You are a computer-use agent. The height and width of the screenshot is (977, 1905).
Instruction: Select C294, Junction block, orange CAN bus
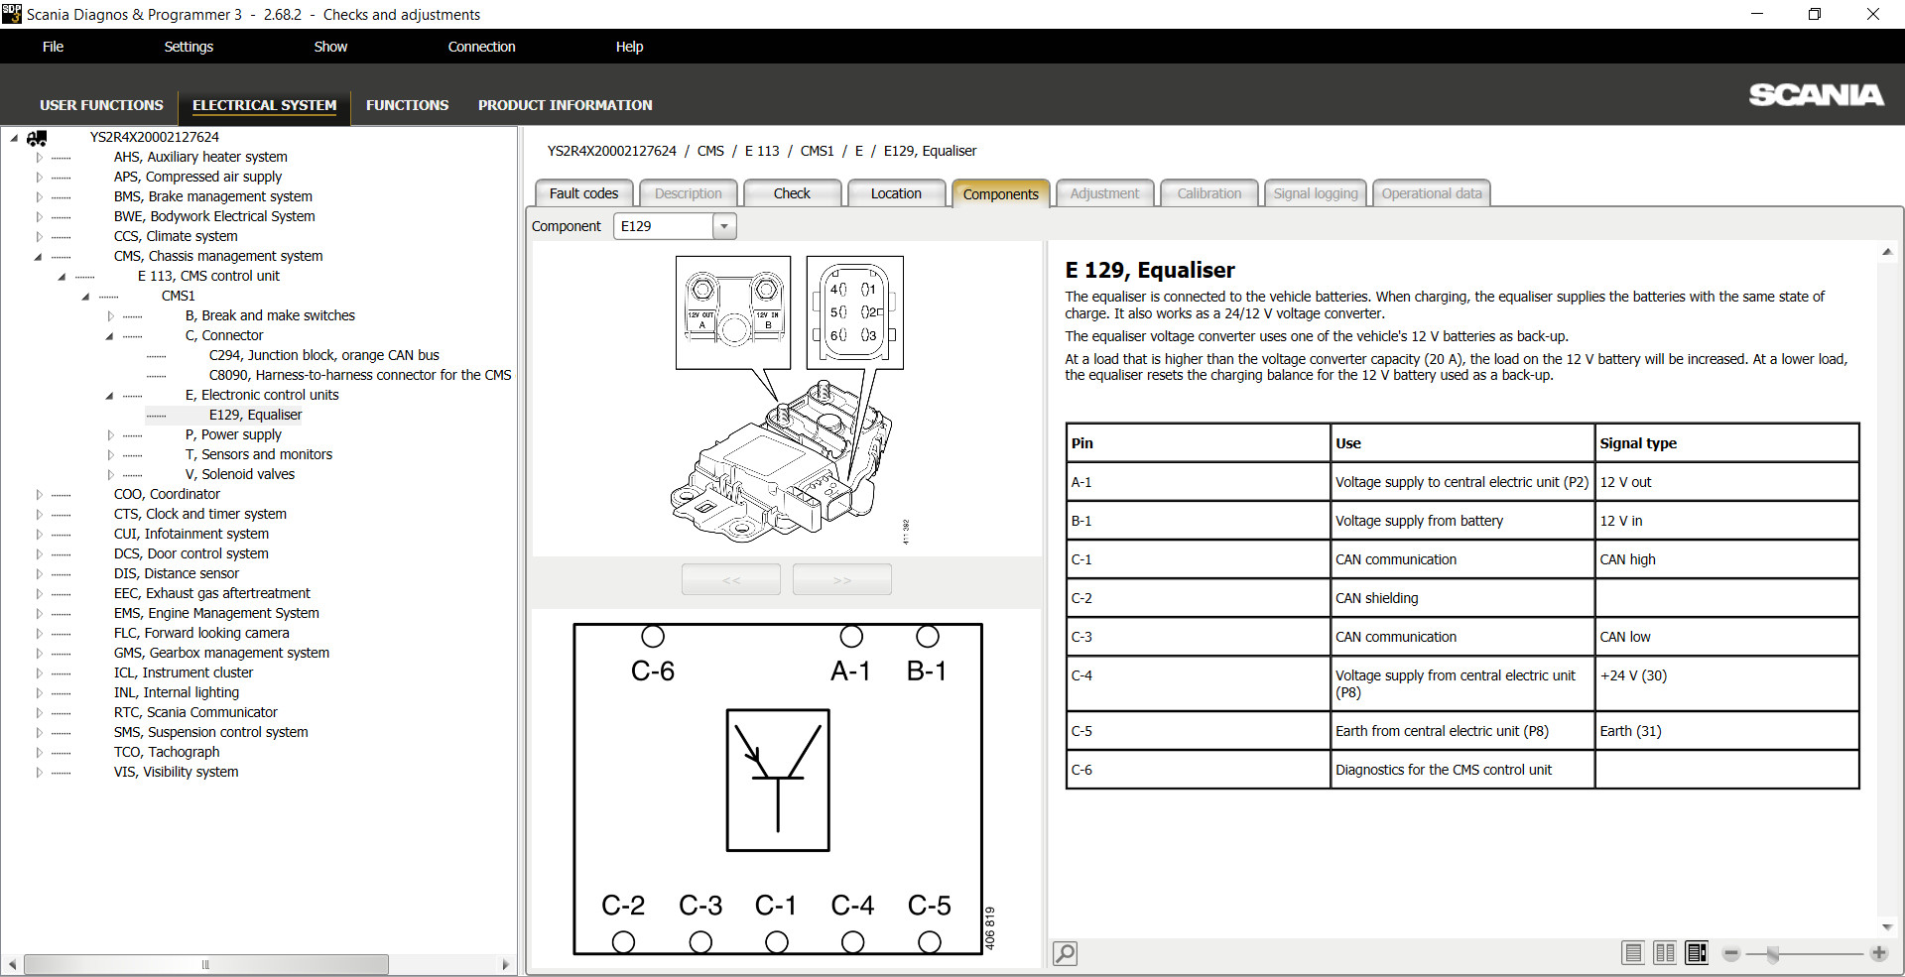tap(323, 355)
